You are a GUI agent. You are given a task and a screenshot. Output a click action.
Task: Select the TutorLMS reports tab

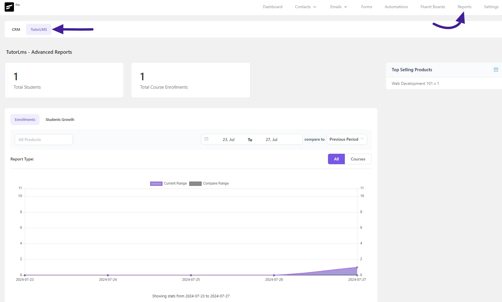coord(39,29)
